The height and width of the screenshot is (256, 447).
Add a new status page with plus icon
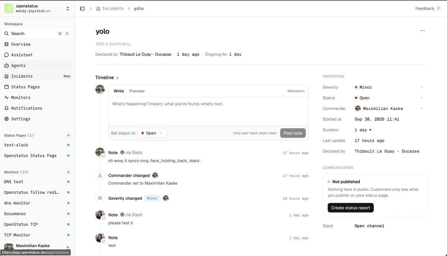click(68, 135)
